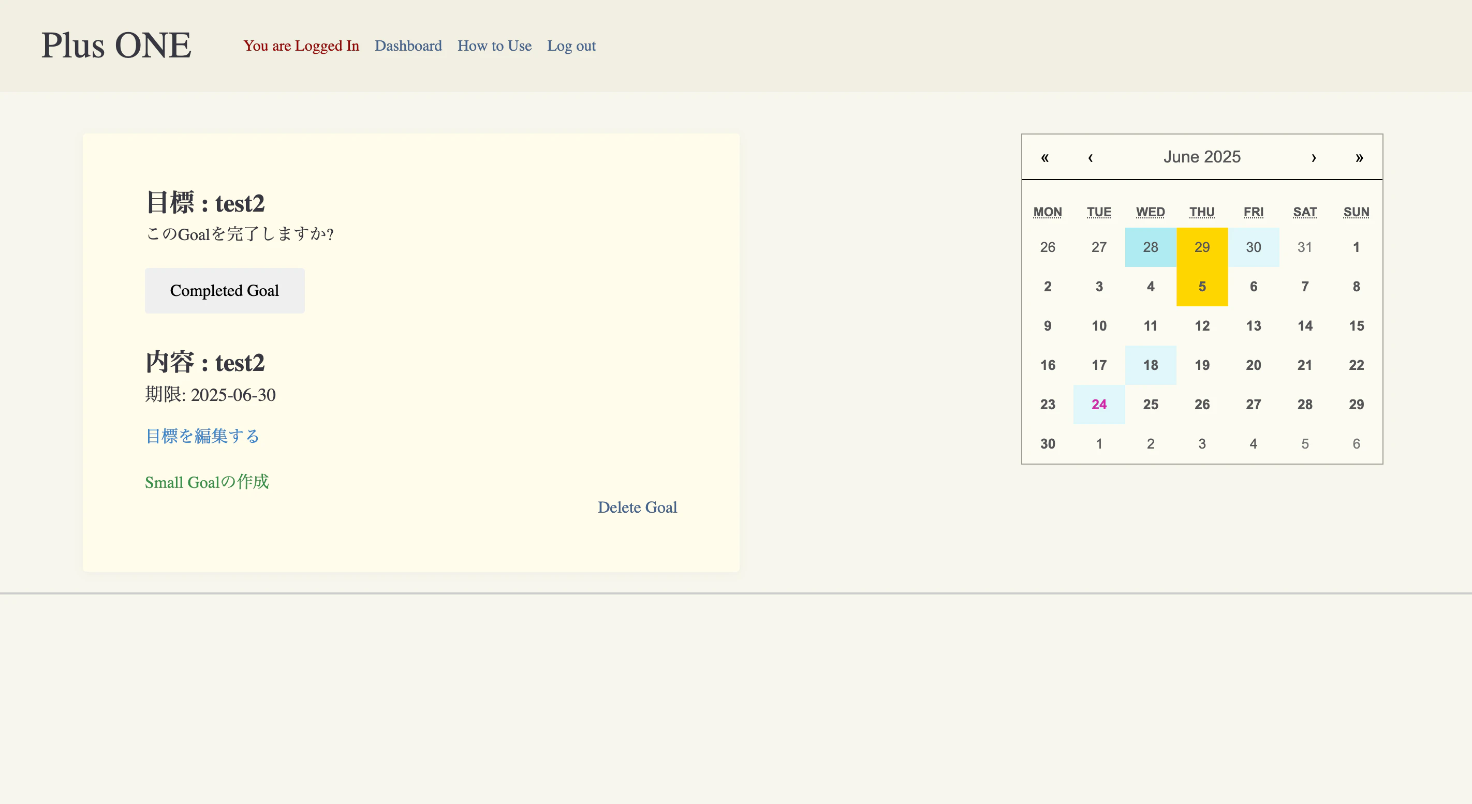Click the このGoalを完了しますか? text

[240, 233]
